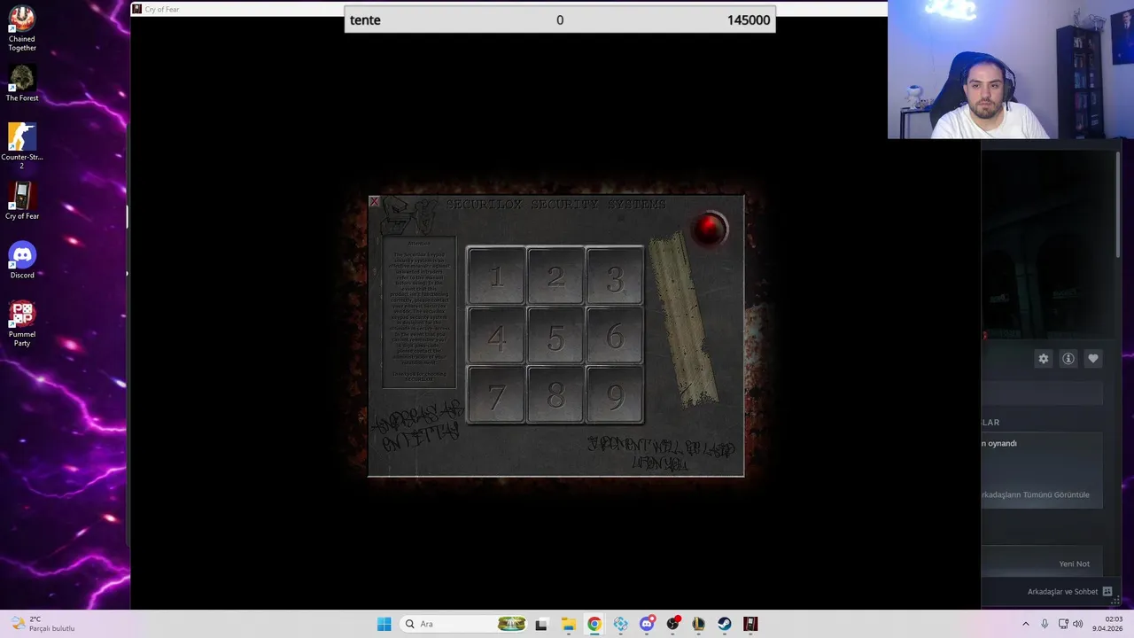Open Task View on taskbar
1134x638 pixels.
point(541,624)
